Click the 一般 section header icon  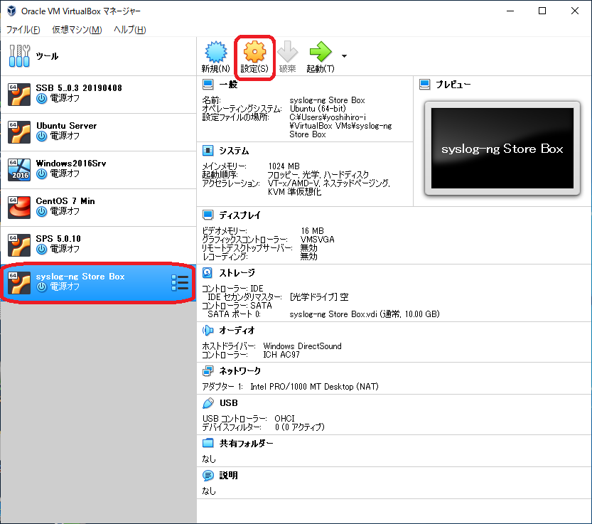point(208,84)
